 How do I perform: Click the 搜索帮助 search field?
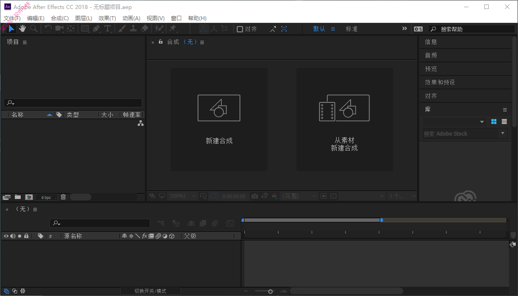click(x=471, y=29)
